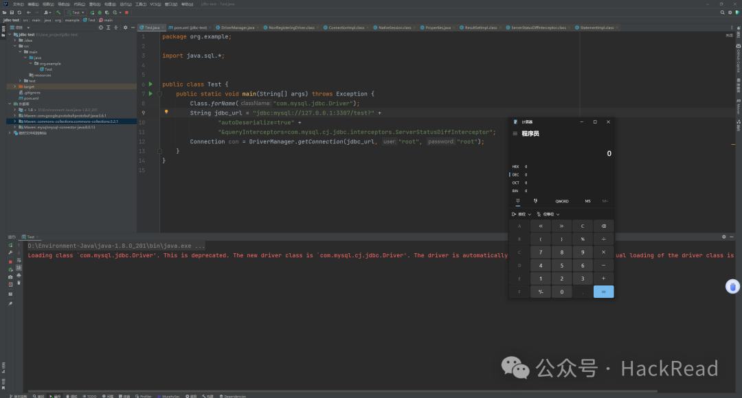This screenshot has width=742, height=398.
Task: Click the Build project hammer icon
Action: pyautogui.click(x=58, y=12)
